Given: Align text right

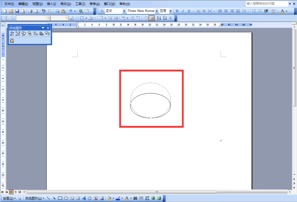Looking at the screenshot, I should [x=232, y=11].
